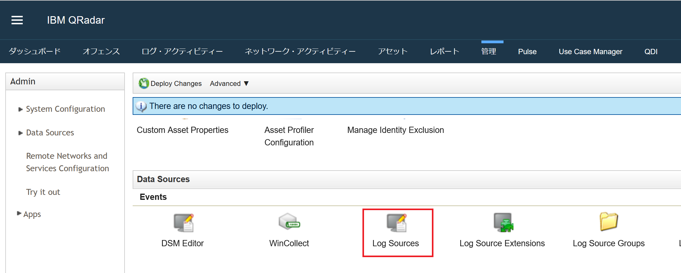Click the Log Sources label
The image size is (681, 273).
(395, 243)
